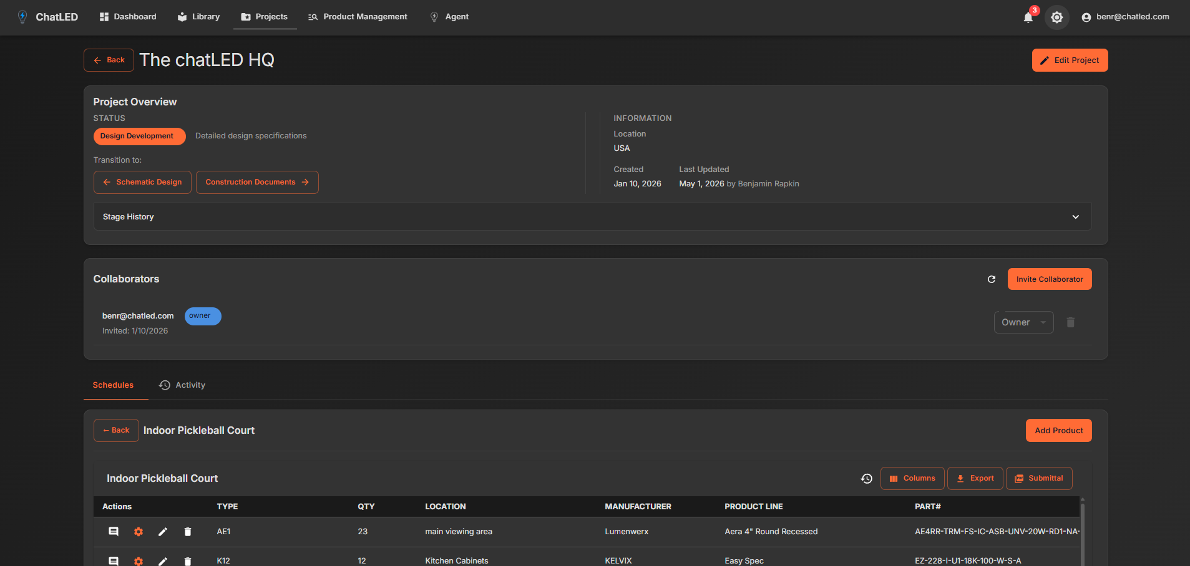This screenshot has height=566, width=1190.
Task: Open settings gear for AE1 row
Action: (139, 532)
